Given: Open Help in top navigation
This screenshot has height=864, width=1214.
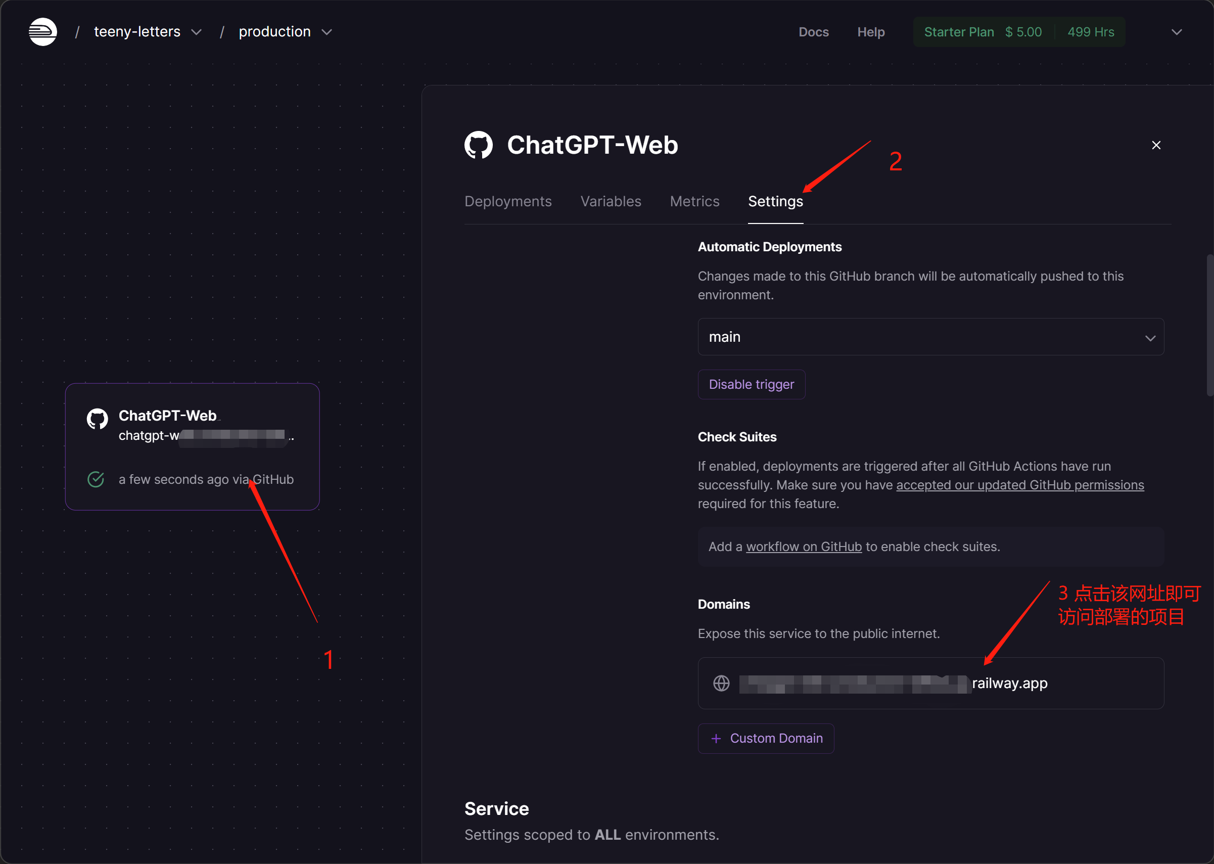Looking at the screenshot, I should tap(870, 32).
